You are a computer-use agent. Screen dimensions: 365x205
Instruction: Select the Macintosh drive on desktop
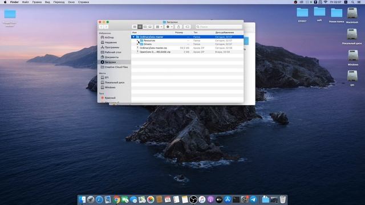352,15
